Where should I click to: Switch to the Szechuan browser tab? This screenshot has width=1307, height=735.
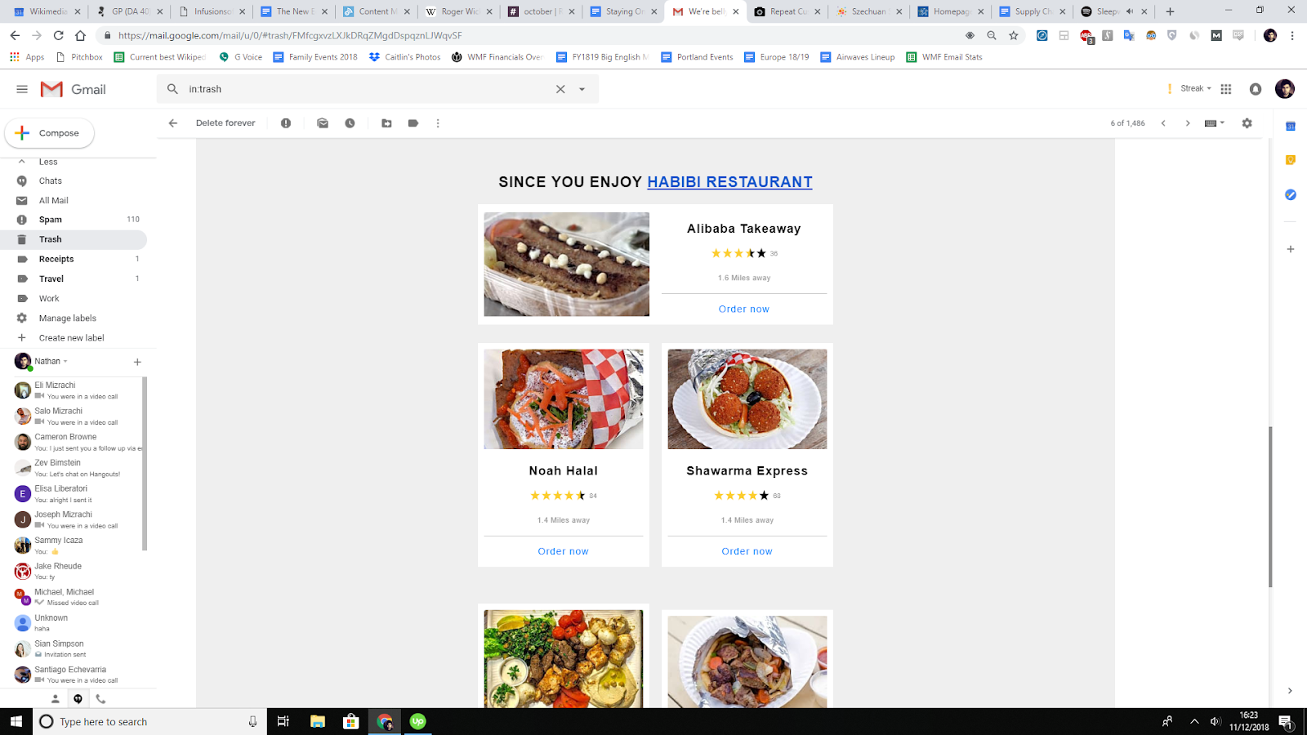(869, 11)
